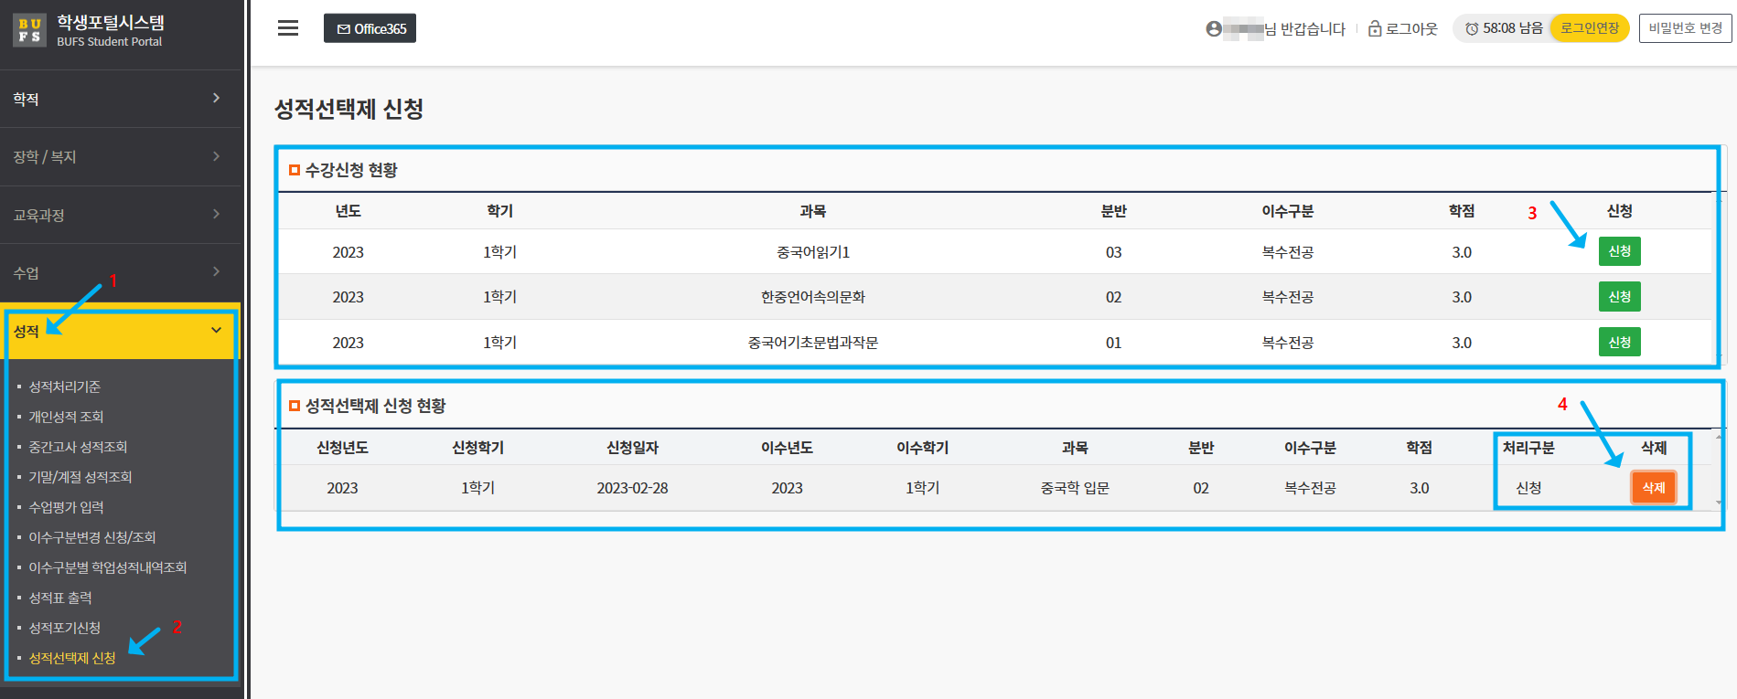Image resolution: width=1737 pixels, height=699 pixels.
Task: Click the hamburger menu icon
Action: (288, 28)
